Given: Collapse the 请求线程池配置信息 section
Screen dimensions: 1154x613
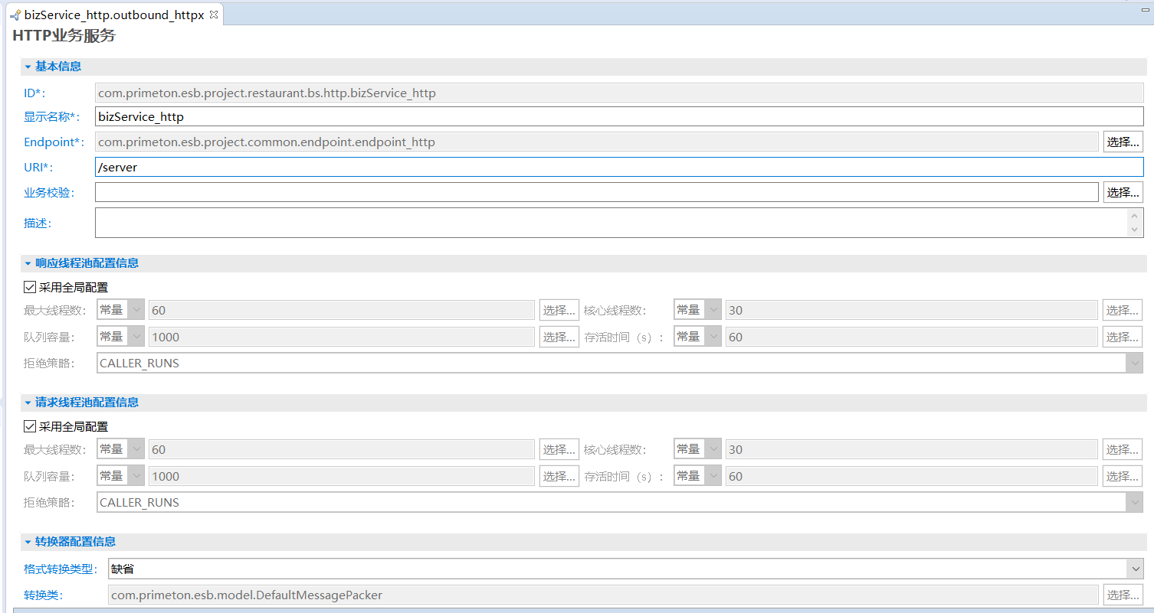Looking at the screenshot, I should 28,403.
